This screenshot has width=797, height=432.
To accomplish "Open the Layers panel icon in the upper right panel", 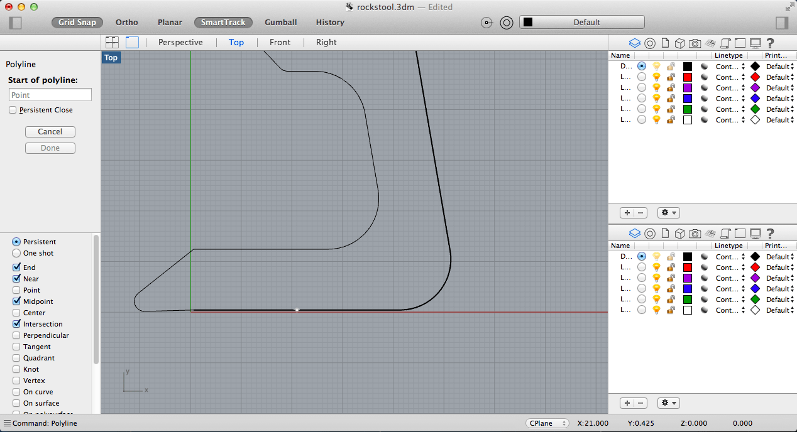I will pyautogui.click(x=634, y=43).
